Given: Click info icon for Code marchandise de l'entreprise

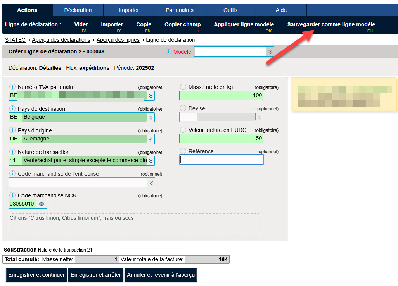Looking at the screenshot, I should (12, 173).
